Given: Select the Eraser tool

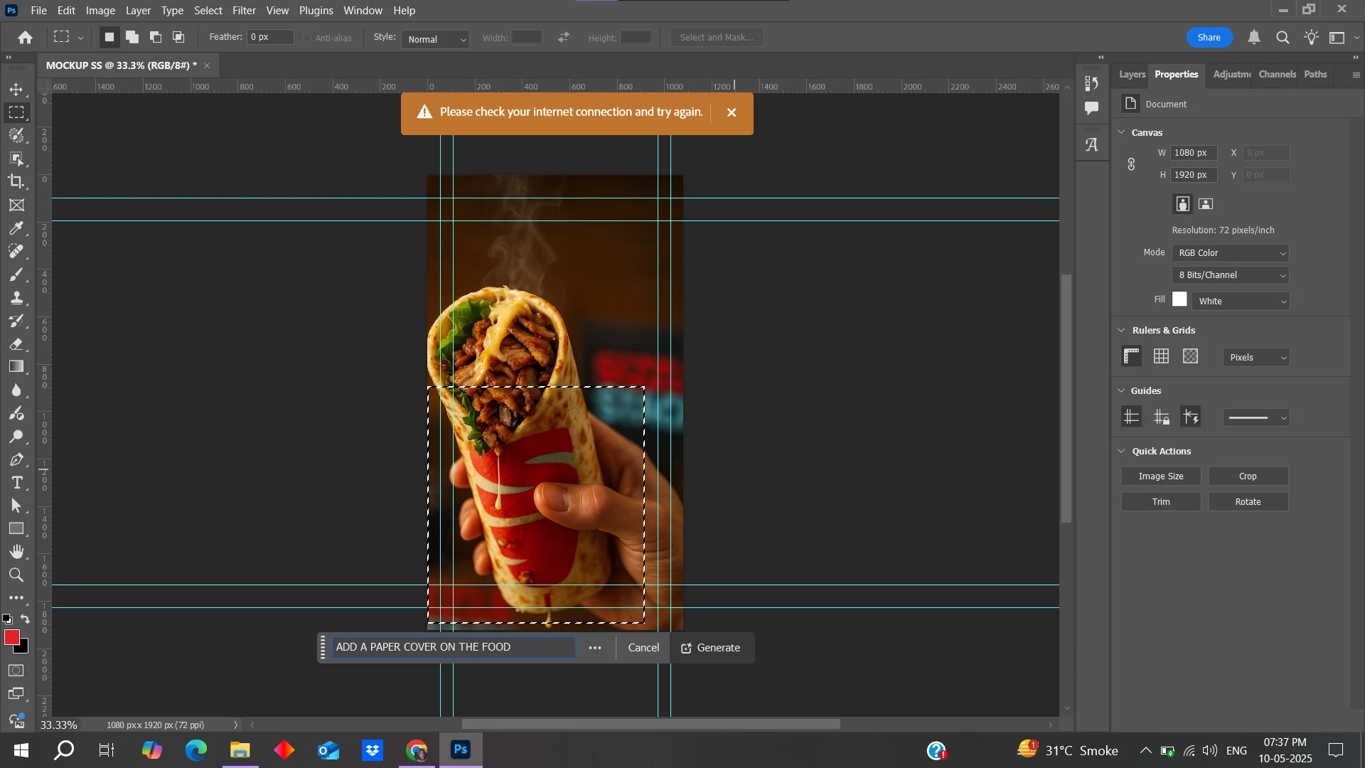Looking at the screenshot, I should (16, 344).
